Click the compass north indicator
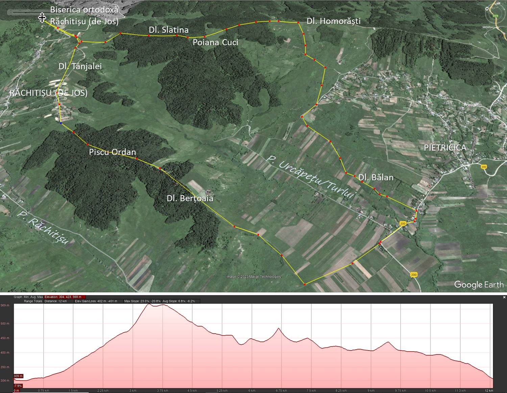The height and width of the screenshot is (393, 507). [x=487, y=8]
